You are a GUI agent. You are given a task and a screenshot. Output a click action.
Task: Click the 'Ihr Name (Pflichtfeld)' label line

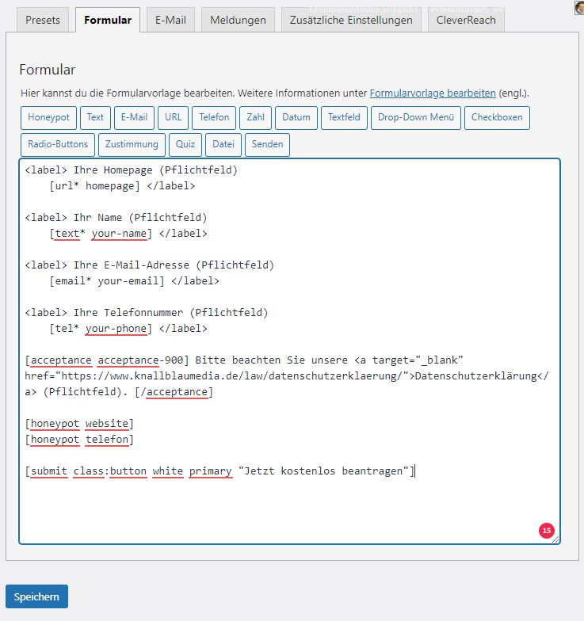coord(116,217)
